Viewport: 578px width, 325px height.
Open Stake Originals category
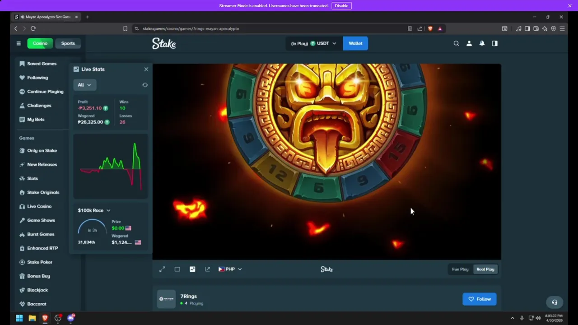43,192
